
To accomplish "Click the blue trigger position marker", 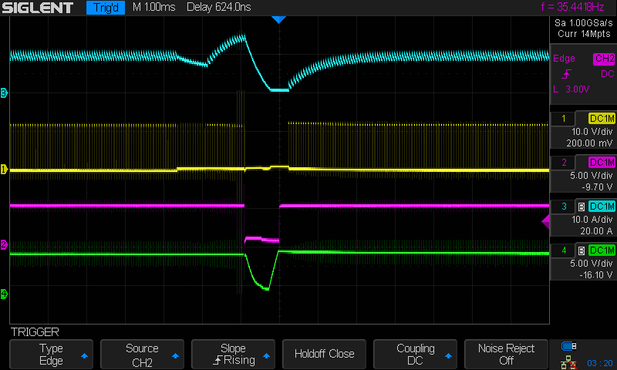I will 278,20.
